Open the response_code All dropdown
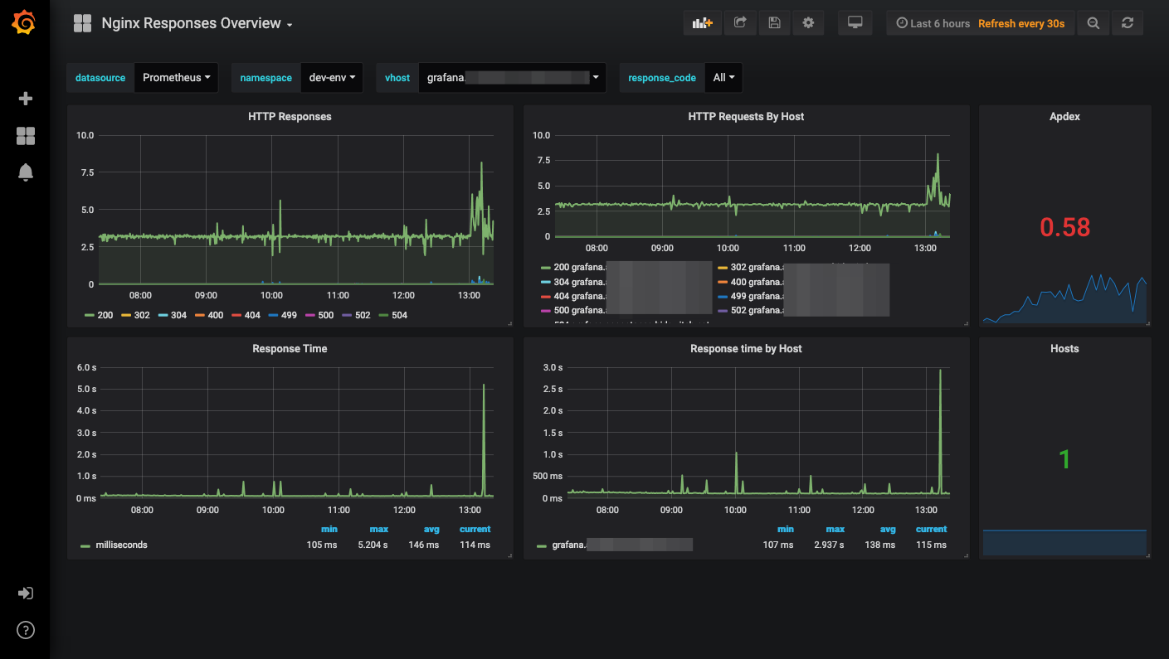The image size is (1169, 659). click(x=723, y=78)
